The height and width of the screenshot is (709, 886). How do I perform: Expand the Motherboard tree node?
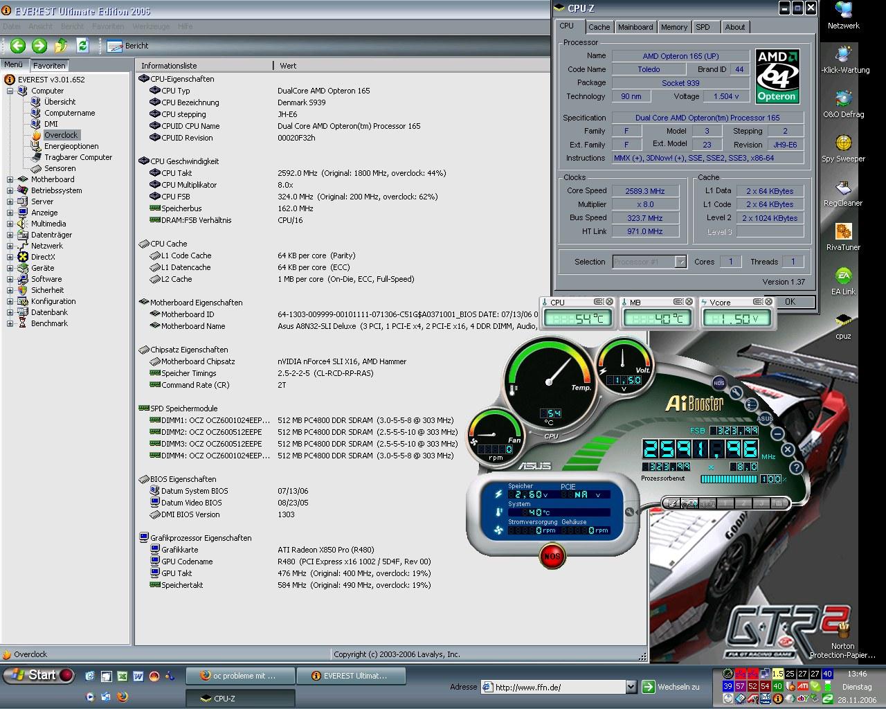tap(10, 179)
